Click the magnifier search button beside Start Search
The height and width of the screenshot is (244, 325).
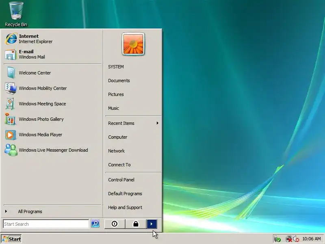click(x=95, y=224)
